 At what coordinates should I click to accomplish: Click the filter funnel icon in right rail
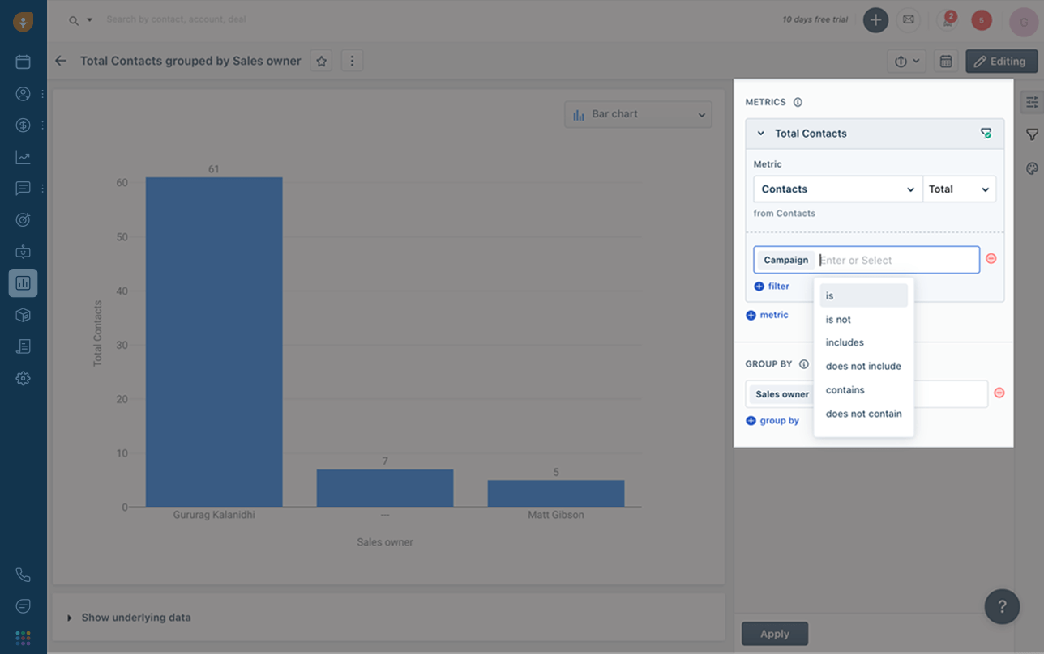click(x=1032, y=134)
